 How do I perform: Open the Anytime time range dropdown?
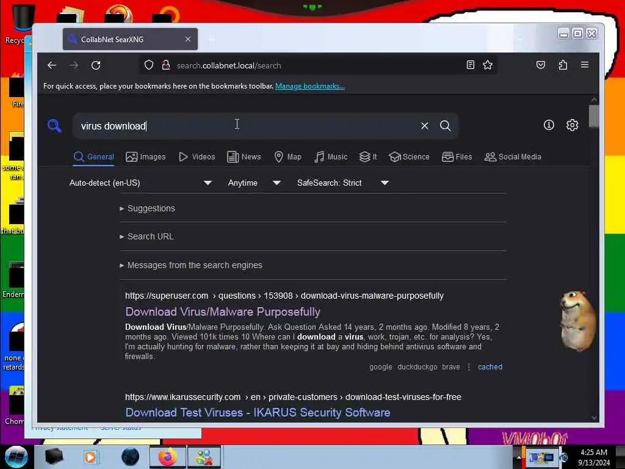point(255,183)
